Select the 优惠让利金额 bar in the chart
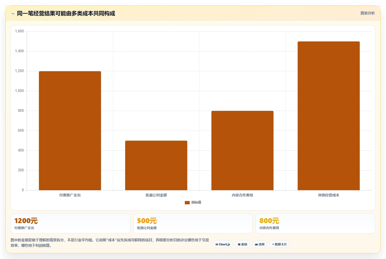This screenshot has height=259, width=386. [156, 165]
